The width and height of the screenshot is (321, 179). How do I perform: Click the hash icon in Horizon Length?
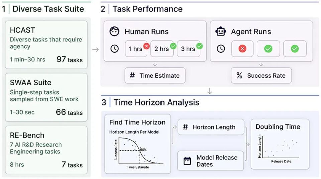(x=185, y=127)
